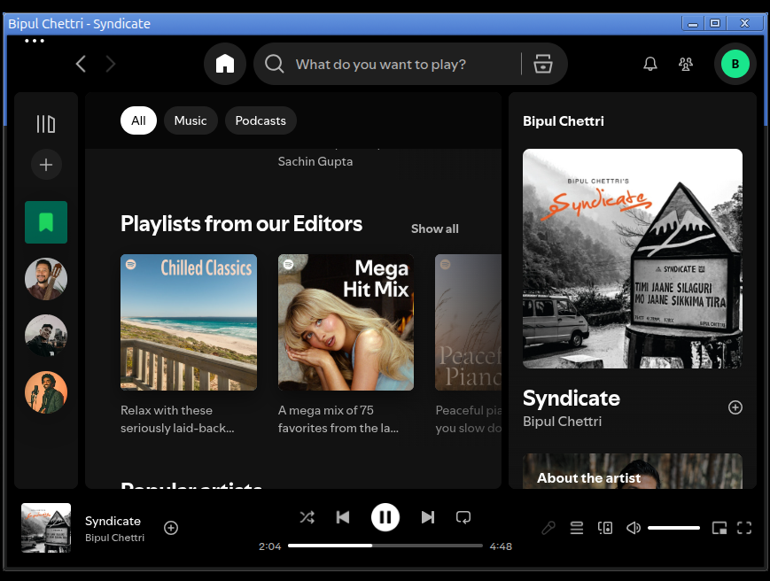Open the 'Bipul Chettri' link below the side panel's 'Syndicate' title
The width and height of the screenshot is (770, 581).
[563, 422]
